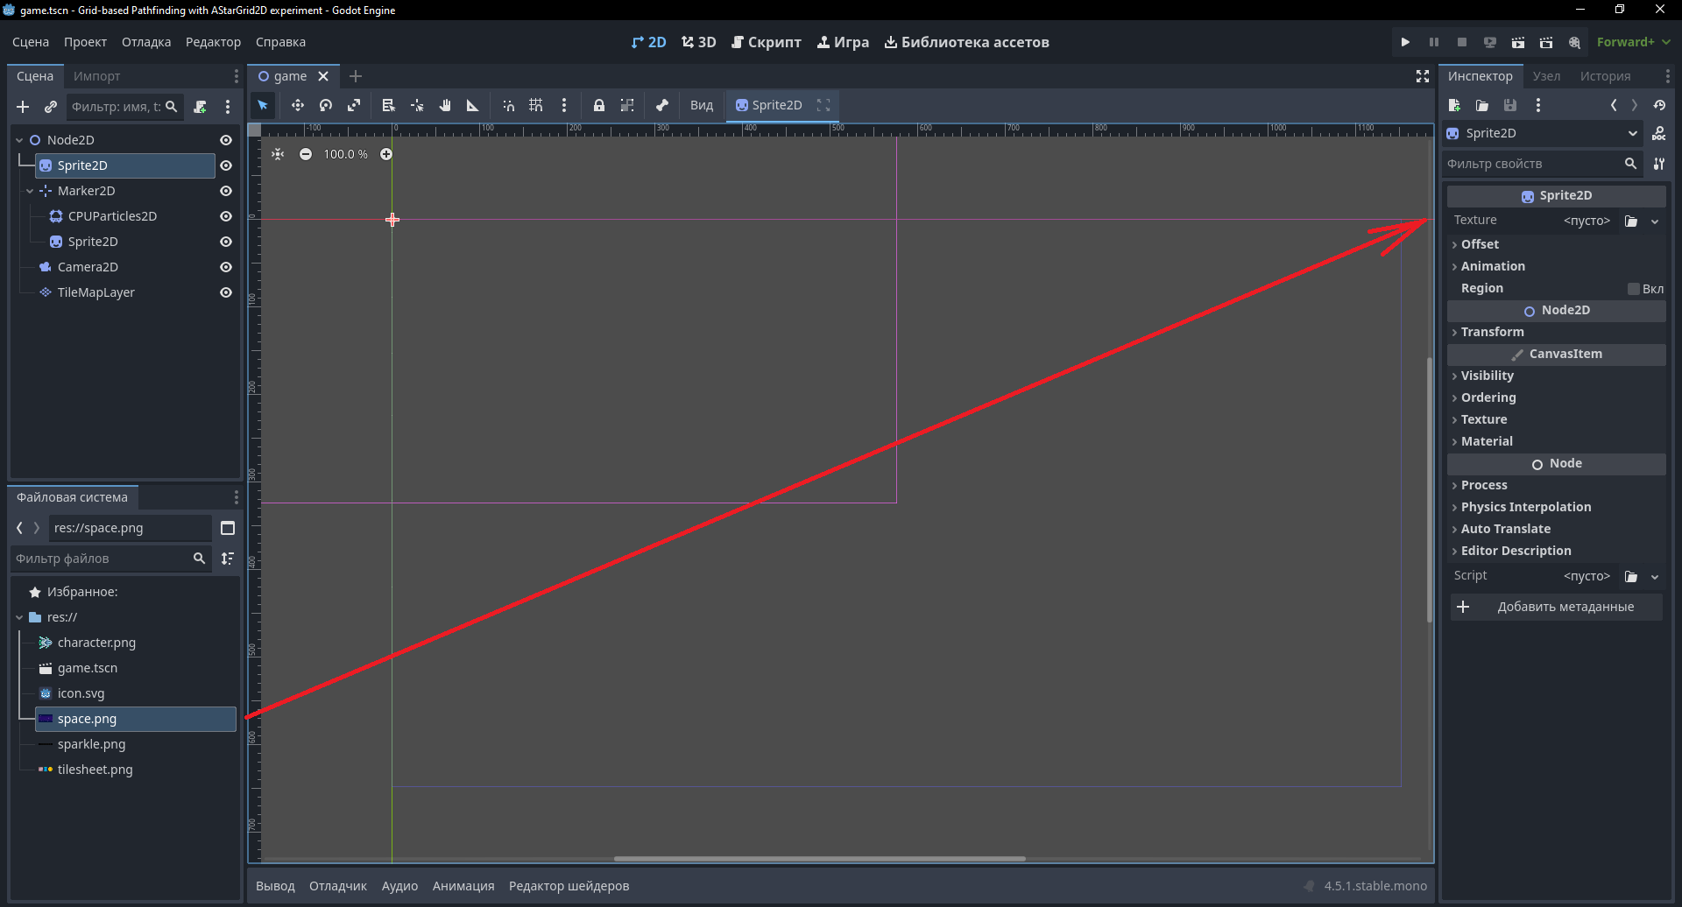
Task: Toggle visibility of the TileMapLayer node
Action: point(226,292)
